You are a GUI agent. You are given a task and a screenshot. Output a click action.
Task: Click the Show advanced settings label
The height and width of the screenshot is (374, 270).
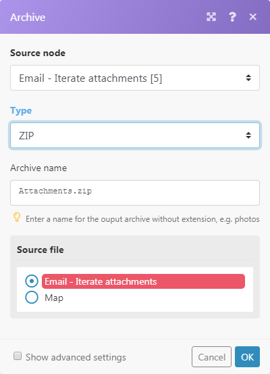76,357
